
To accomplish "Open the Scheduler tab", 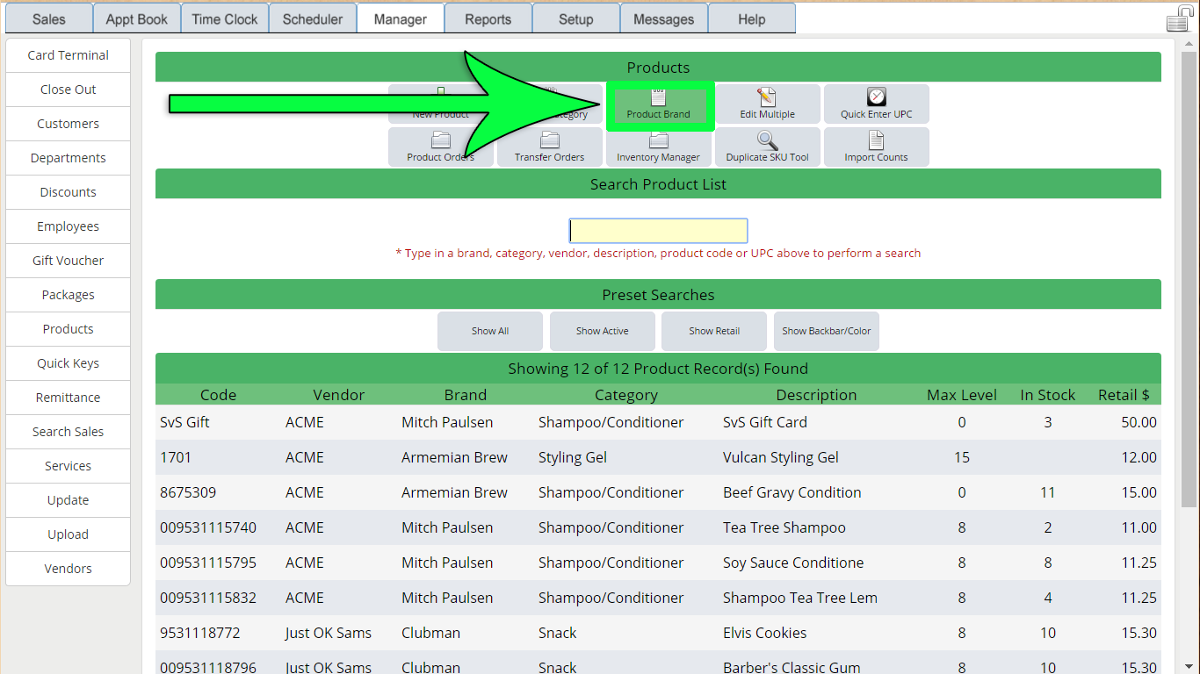I will coord(312,18).
